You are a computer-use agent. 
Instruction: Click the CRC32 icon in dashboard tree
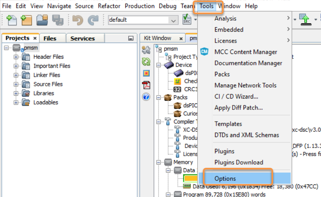point(177,90)
